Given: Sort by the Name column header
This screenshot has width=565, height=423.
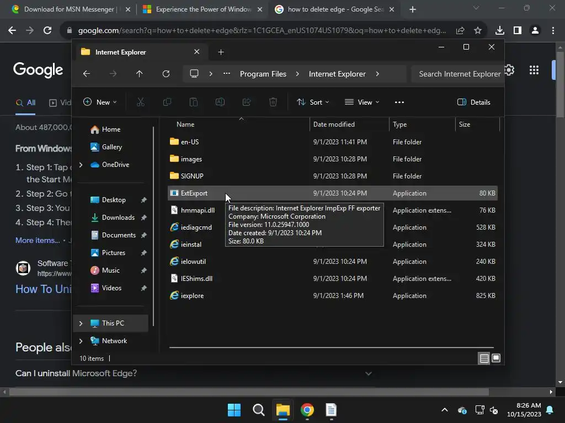Looking at the screenshot, I should pyautogui.click(x=185, y=124).
